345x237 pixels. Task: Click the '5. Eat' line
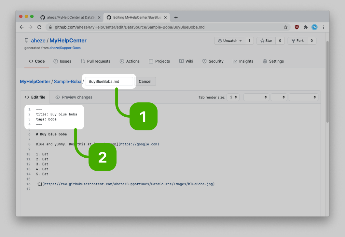tap(42, 174)
